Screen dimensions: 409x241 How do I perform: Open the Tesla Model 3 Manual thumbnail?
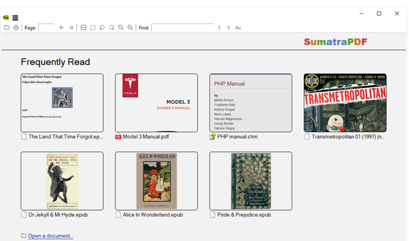pos(156,103)
